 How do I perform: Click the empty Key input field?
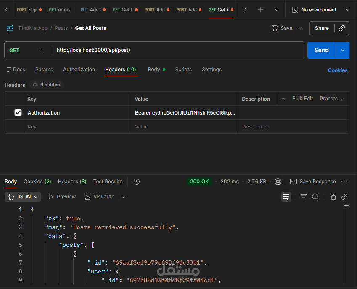(x=77, y=126)
